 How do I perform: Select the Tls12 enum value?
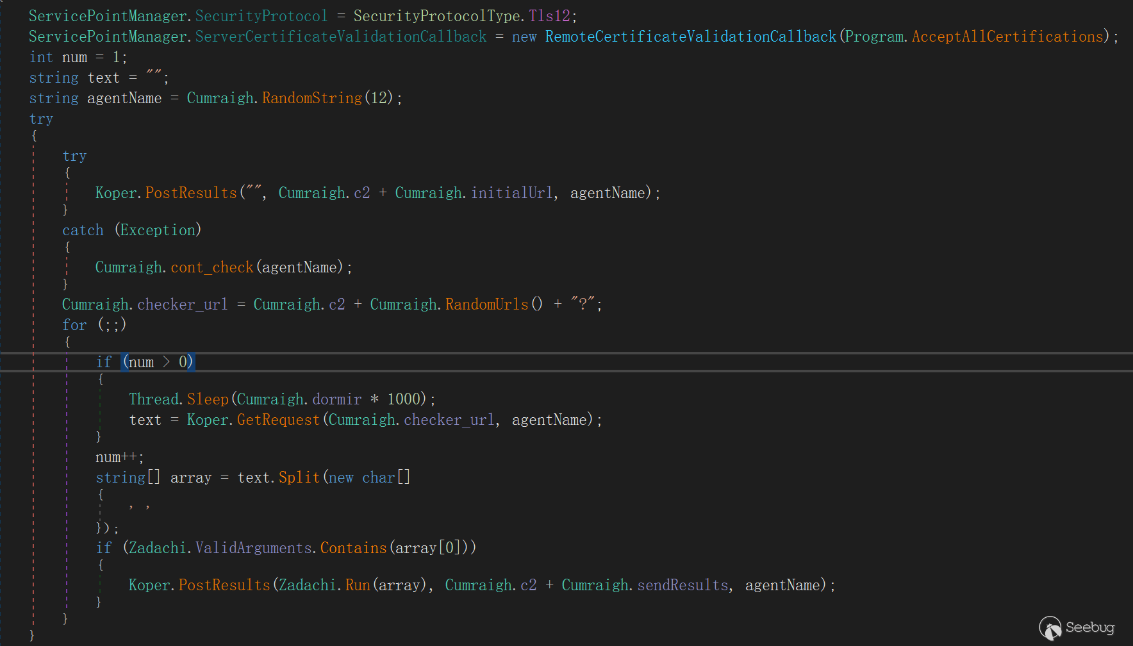549,16
